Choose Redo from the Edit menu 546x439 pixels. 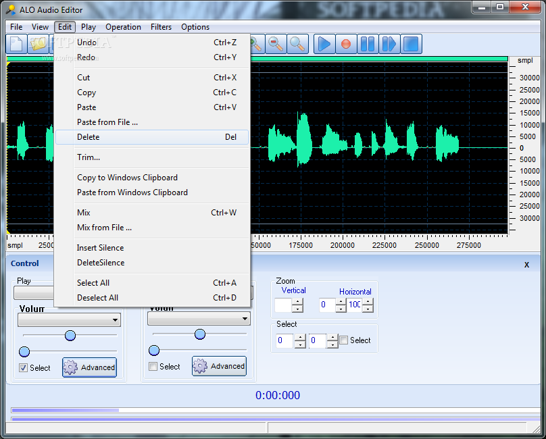click(152, 57)
